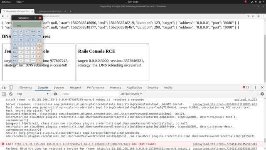Open the GNOME Activities overview
This screenshot has height=150, width=266.
click(x=6, y=2)
